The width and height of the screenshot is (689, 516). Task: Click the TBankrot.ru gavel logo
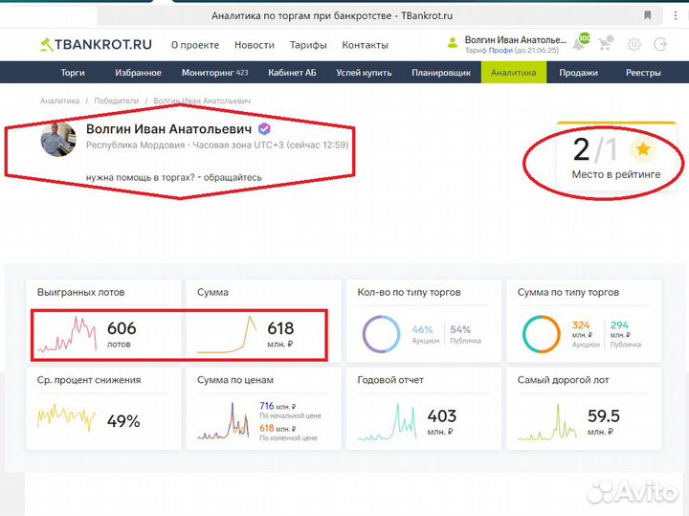coord(47,45)
